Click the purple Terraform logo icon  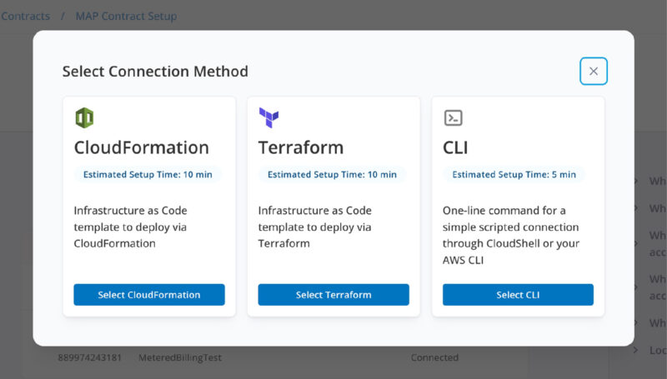[x=268, y=117]
